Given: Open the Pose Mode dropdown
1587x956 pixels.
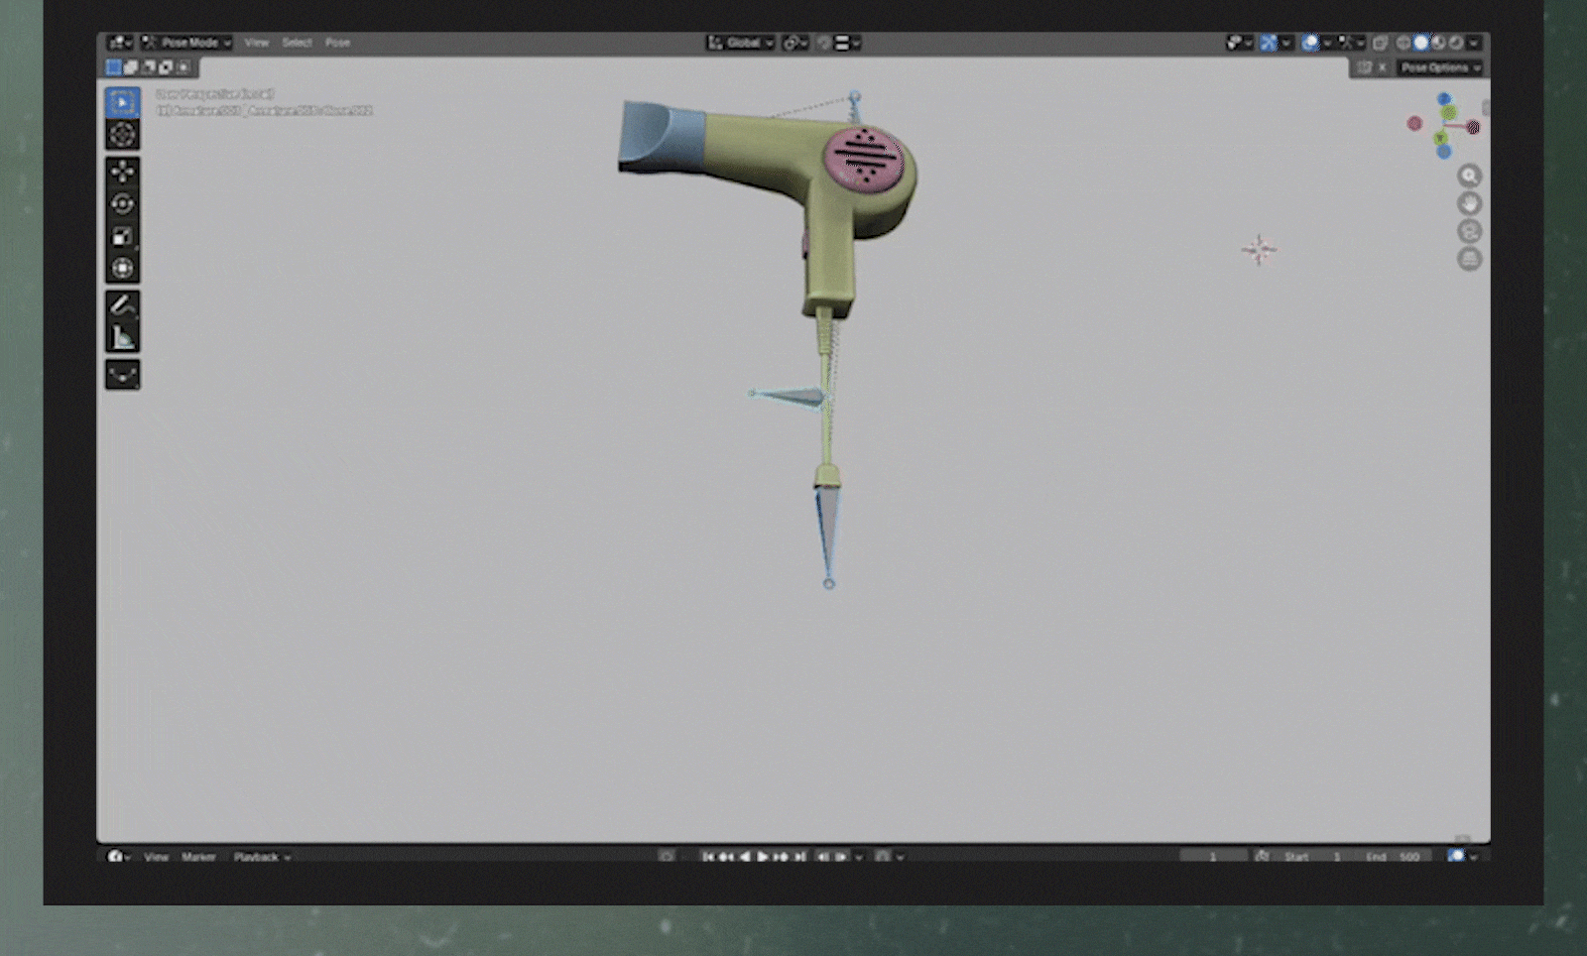Looking at the screenshot, I should point(187,43).
